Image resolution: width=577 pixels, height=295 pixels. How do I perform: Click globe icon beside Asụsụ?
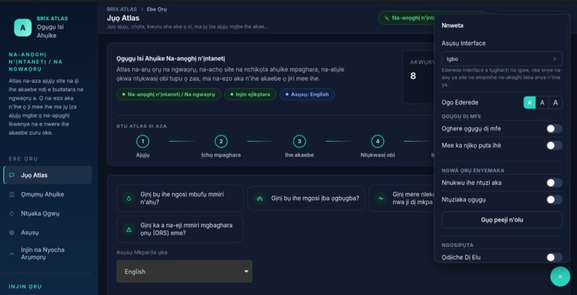coord(11,233)
